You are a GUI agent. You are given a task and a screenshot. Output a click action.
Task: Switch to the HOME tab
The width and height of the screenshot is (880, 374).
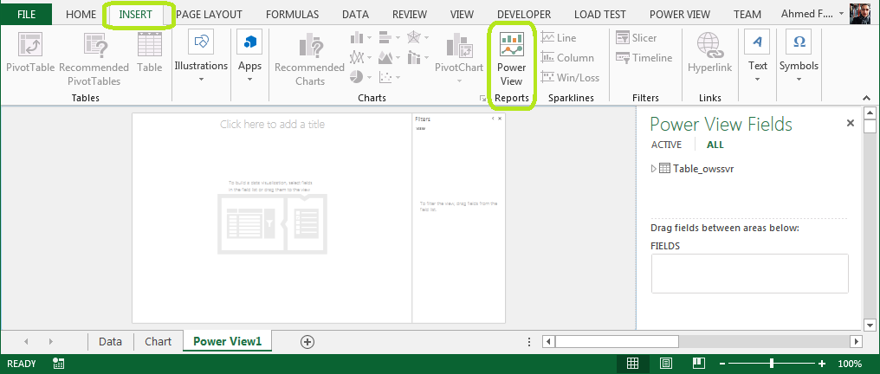click(x=81, y=15)
